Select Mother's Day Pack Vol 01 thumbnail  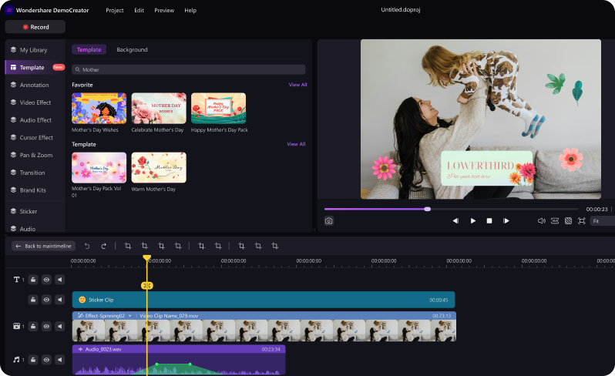tap(99, 167)
